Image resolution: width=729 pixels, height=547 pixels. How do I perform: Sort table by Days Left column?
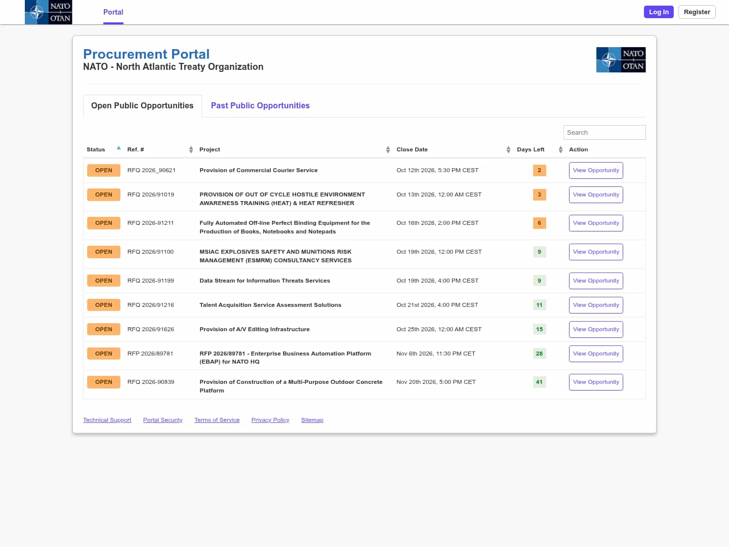pyautogui.click(x=560, y=149)
